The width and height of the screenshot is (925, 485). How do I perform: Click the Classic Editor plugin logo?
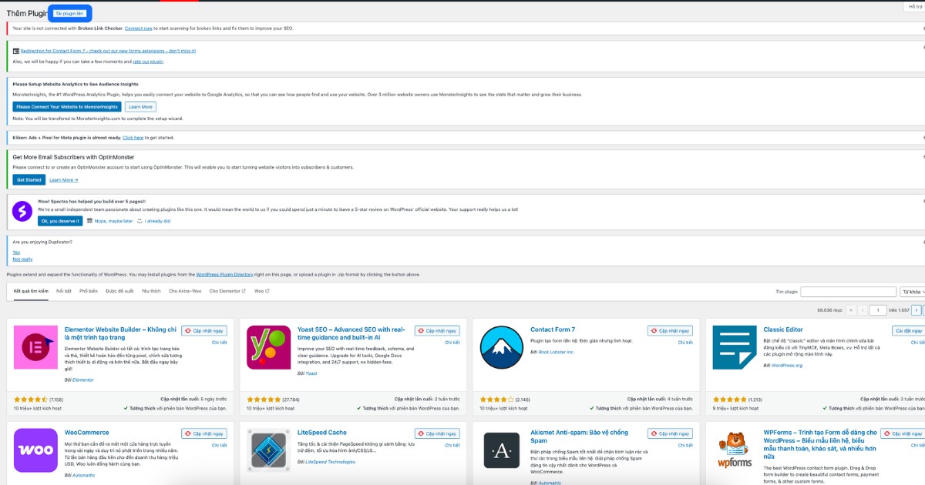tap(735, 347)
